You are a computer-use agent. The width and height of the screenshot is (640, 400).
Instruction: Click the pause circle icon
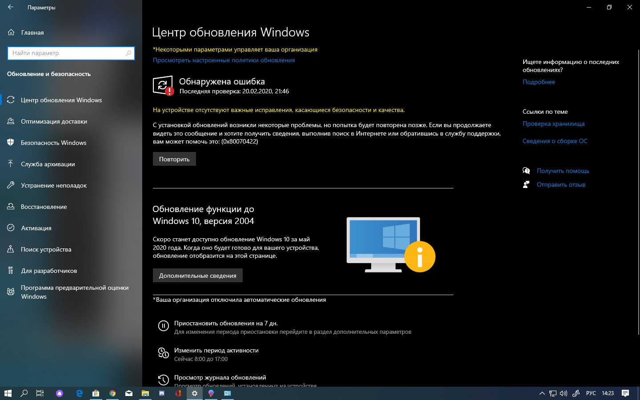pyautogui.click(x=163, y=326)
